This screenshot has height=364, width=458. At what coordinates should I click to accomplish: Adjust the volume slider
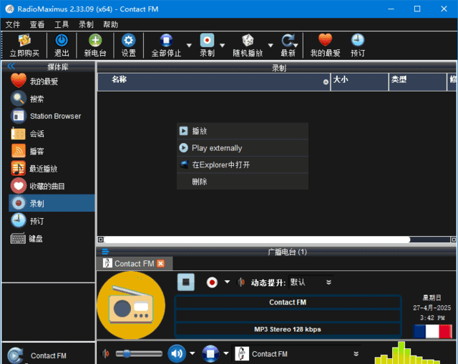139,354
